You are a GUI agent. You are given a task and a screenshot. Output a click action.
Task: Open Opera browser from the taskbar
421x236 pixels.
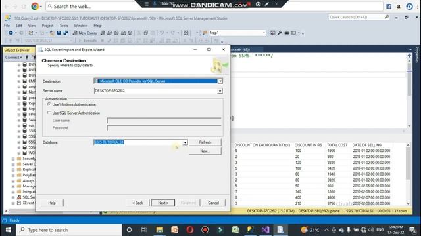click(x=190, y=230)
